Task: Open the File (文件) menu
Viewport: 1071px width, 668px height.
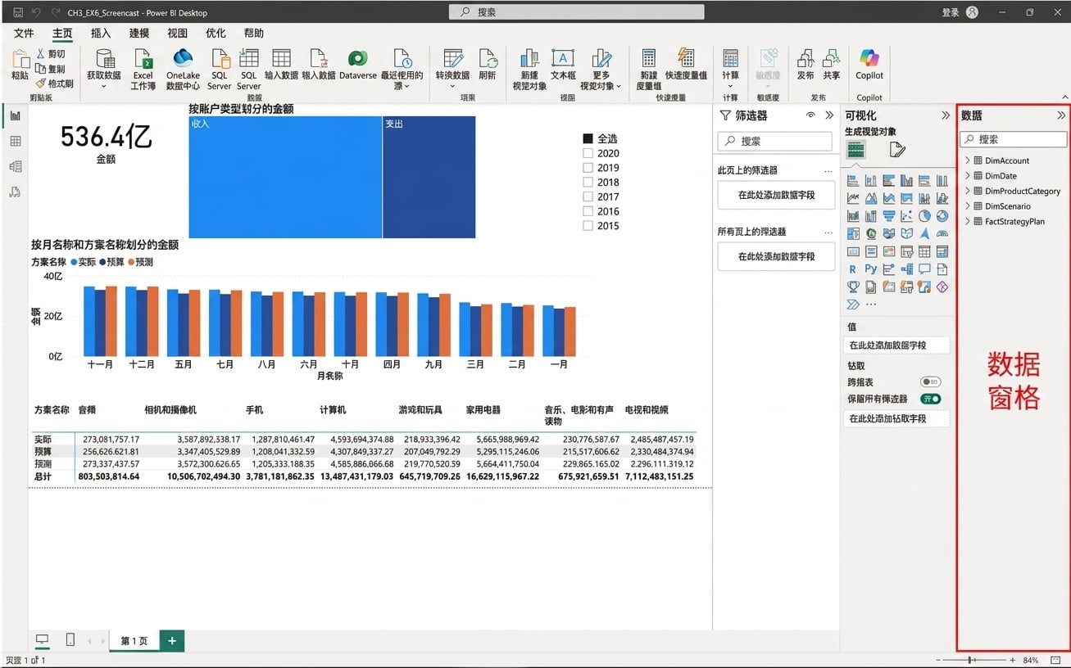Action: click(24, 34)
